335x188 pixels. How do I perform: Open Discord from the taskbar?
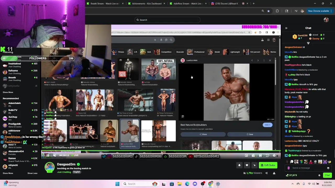coord(195,184)
